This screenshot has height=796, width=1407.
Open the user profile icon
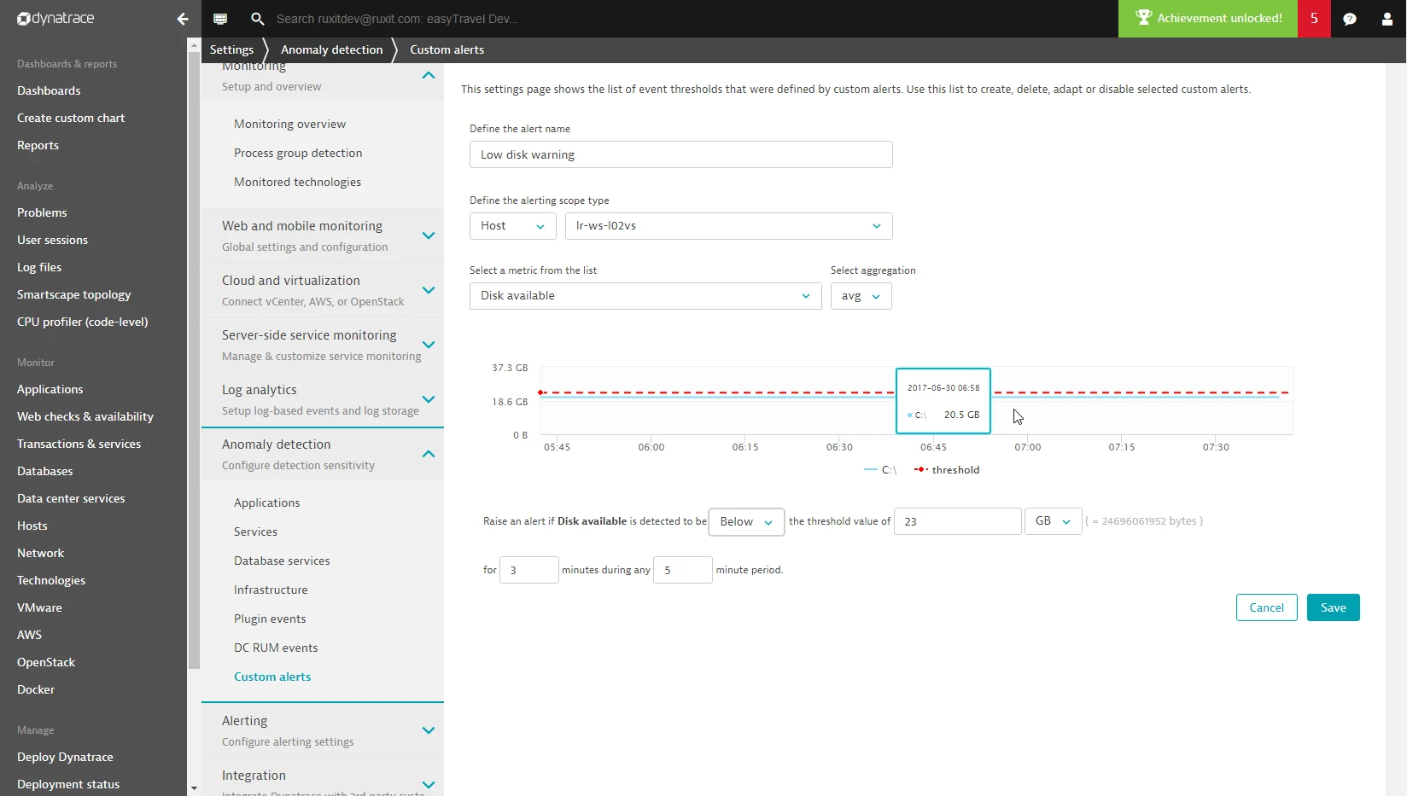[1387, 18]
